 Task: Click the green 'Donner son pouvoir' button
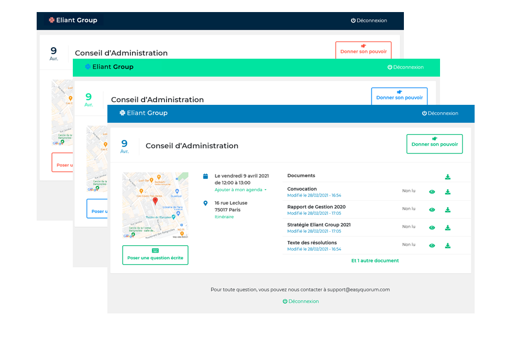434,144
